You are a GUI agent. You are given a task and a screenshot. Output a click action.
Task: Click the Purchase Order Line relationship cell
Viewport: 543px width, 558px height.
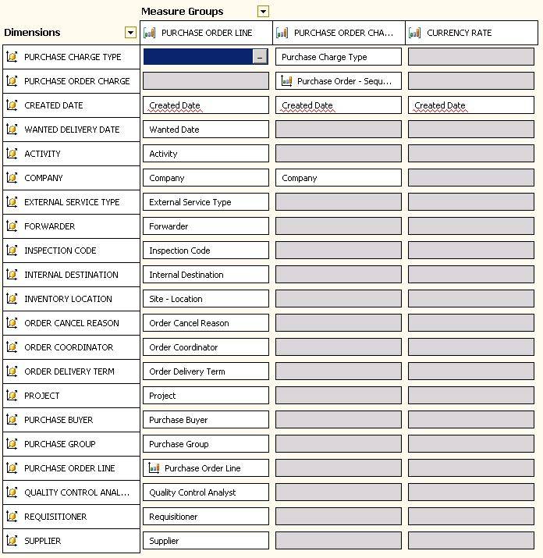click(x=206, y=468)
